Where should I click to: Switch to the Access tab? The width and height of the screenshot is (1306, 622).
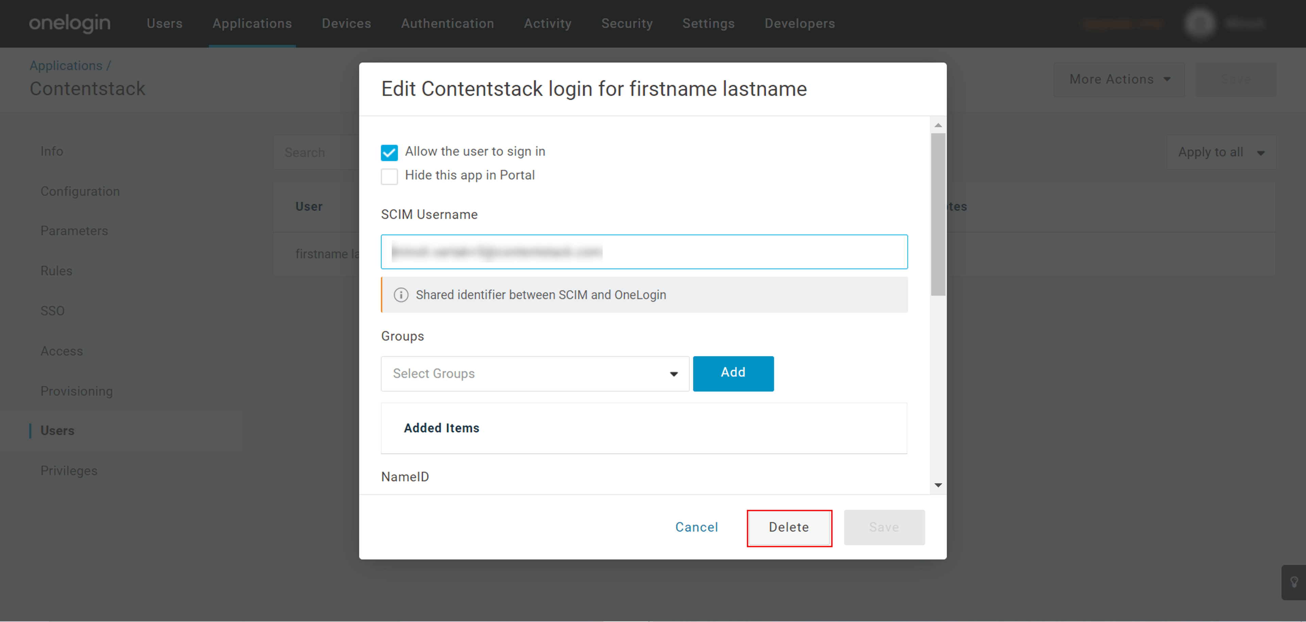click(x=61, y=350)
